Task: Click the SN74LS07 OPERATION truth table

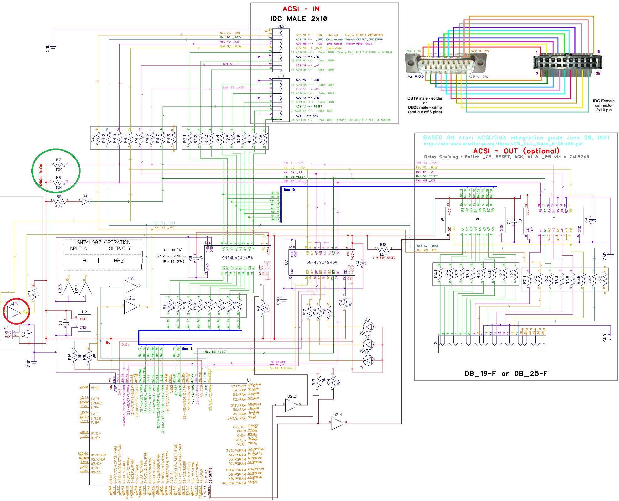Action: coord(103,254)
